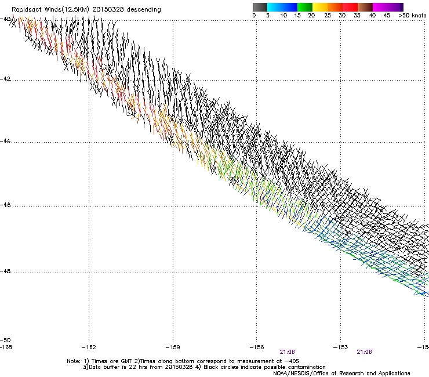Click the -46 latitude axis label
429x377 pixels.
(5, 205)
